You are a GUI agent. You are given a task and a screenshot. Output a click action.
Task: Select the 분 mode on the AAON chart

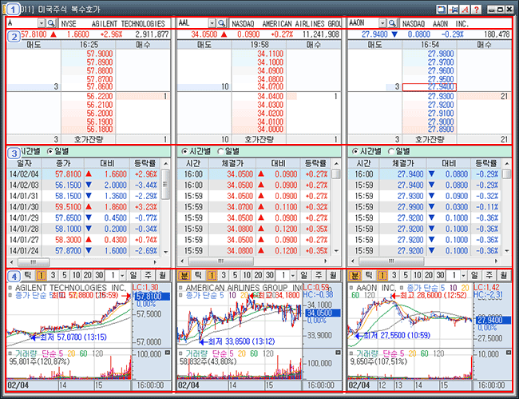coord(355,275)
